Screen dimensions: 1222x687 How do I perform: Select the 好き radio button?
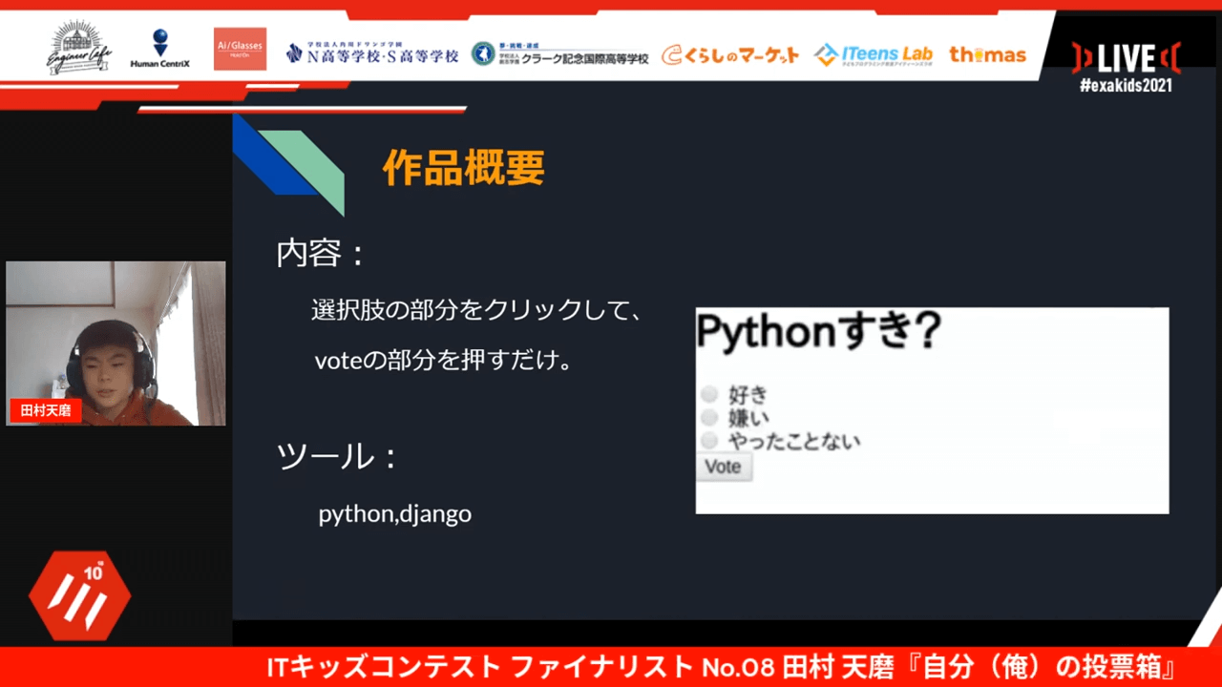tap(709, 395)
